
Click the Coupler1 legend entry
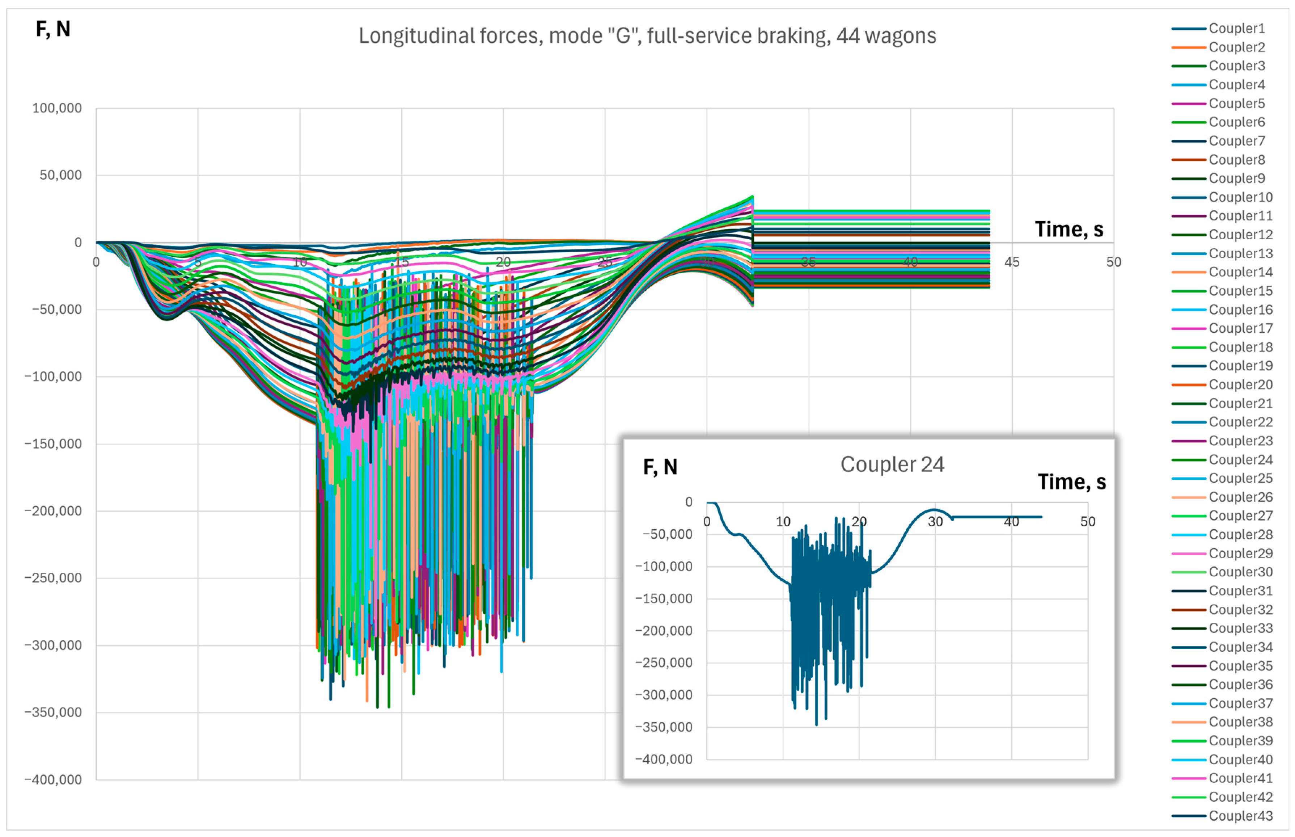pyautogui.click(x=1236, y=28)
